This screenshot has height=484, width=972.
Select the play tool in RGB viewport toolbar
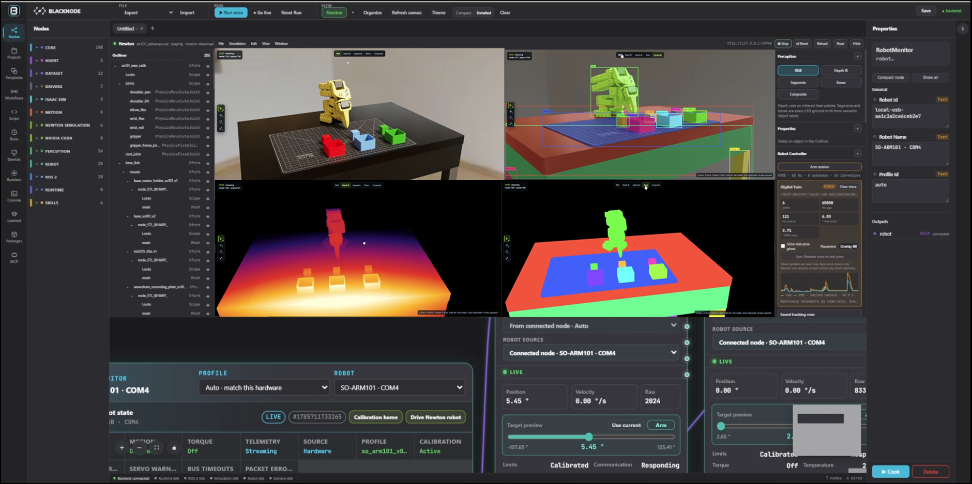pos(221,109)
